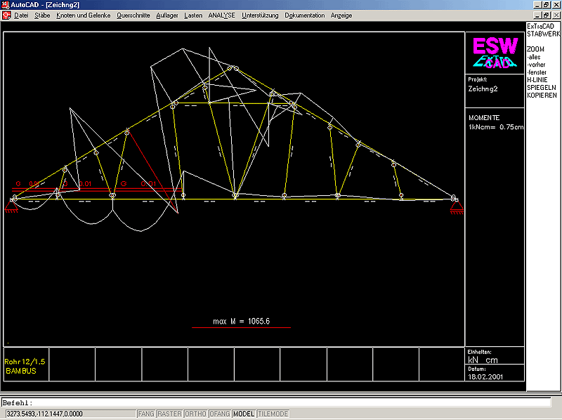Viewport: 562px width, 420px height.
Task: Open the ANALYSE menu
Action: (222, 15)
